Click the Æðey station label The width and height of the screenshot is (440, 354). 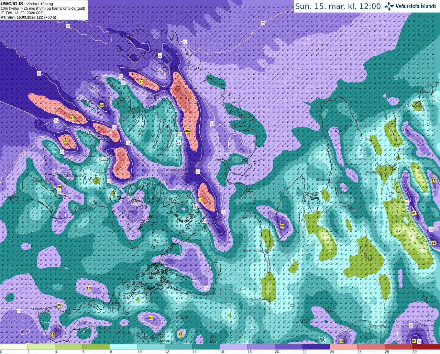point(152,98)
